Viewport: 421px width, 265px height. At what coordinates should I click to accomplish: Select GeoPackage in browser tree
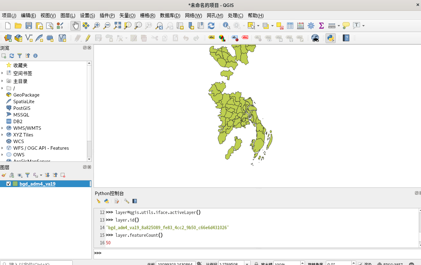point(26,95)
